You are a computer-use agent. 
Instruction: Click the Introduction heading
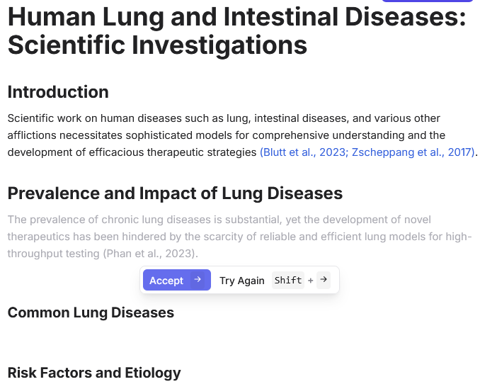(58, 92)
